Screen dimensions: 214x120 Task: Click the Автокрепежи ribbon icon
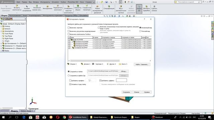(x=47, y=7)
